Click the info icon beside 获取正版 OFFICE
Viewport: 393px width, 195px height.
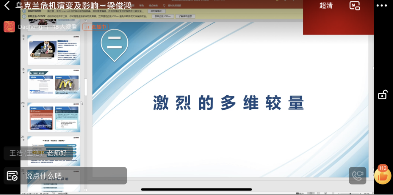[24, 16]
